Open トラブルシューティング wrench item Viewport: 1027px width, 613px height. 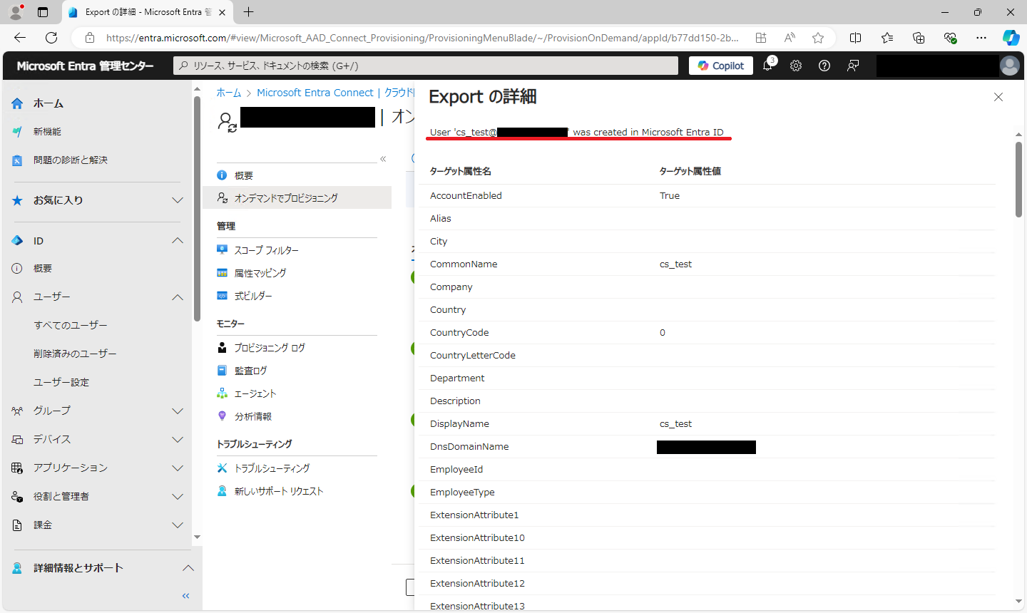tap(272, 468)
